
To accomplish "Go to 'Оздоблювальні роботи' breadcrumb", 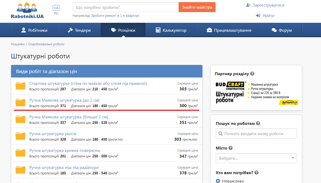I will (x=46, y=44).
